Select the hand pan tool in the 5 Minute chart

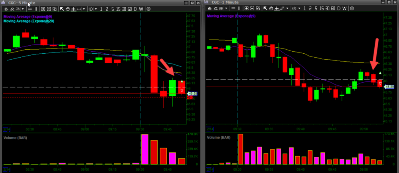coord(68,9)
